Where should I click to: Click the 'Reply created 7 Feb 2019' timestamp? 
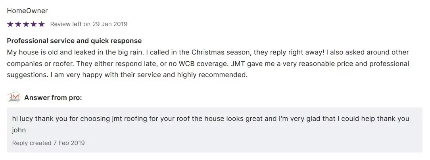(x=48, y=143)
